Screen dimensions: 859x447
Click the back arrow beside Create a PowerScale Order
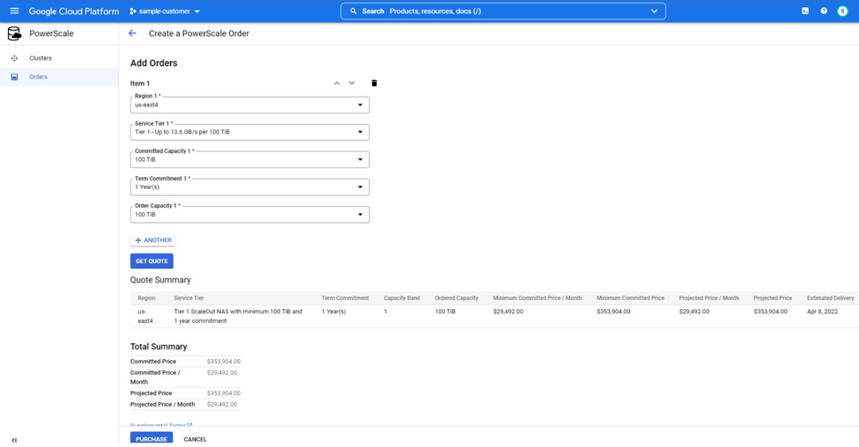132,33
